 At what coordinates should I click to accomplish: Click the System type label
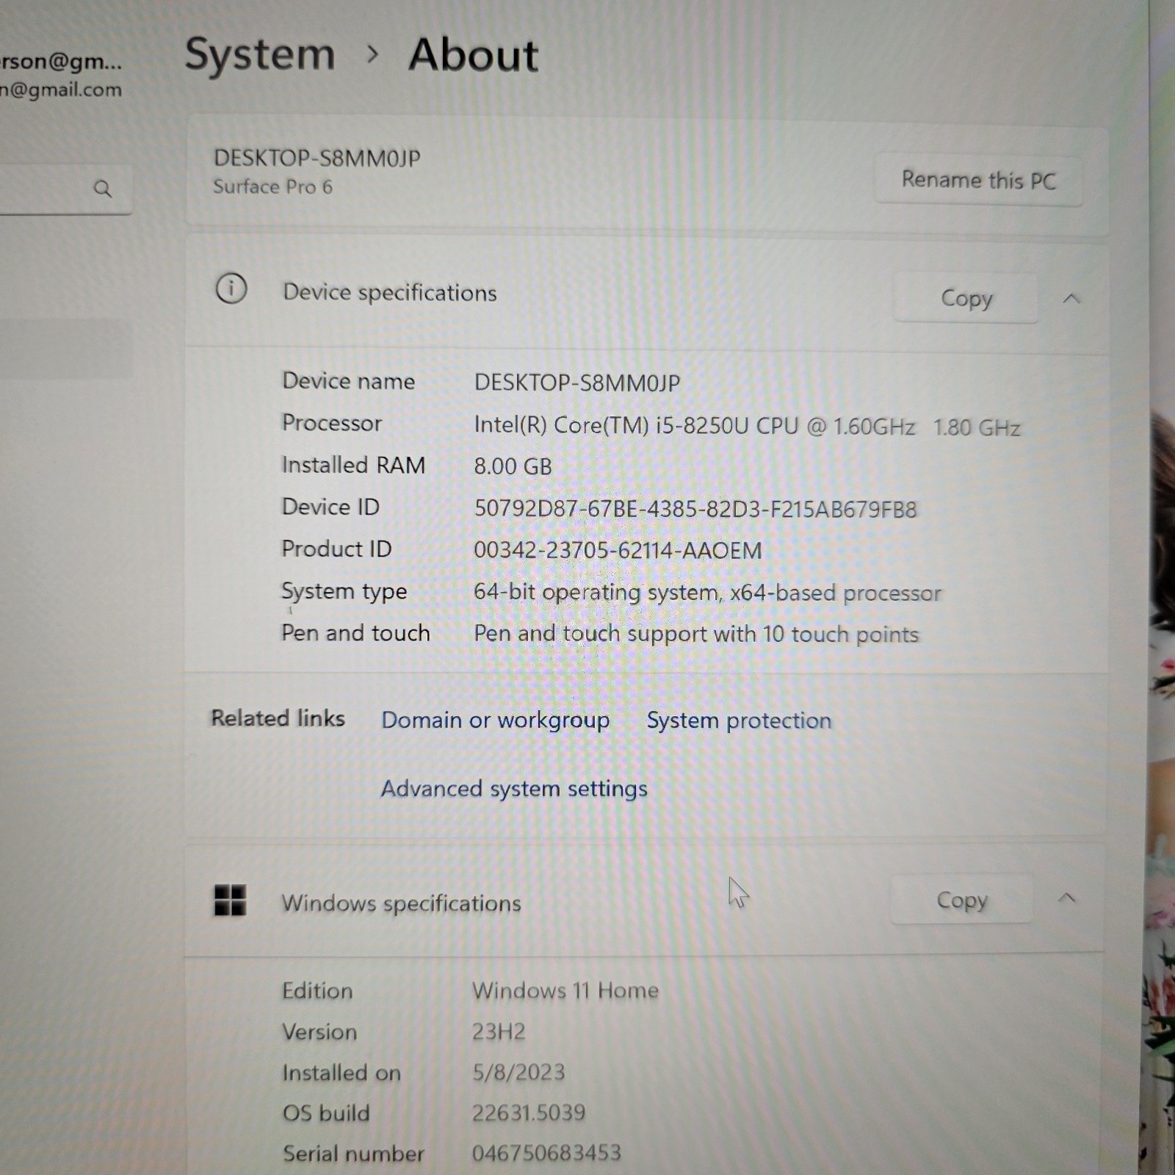point(344,592)
